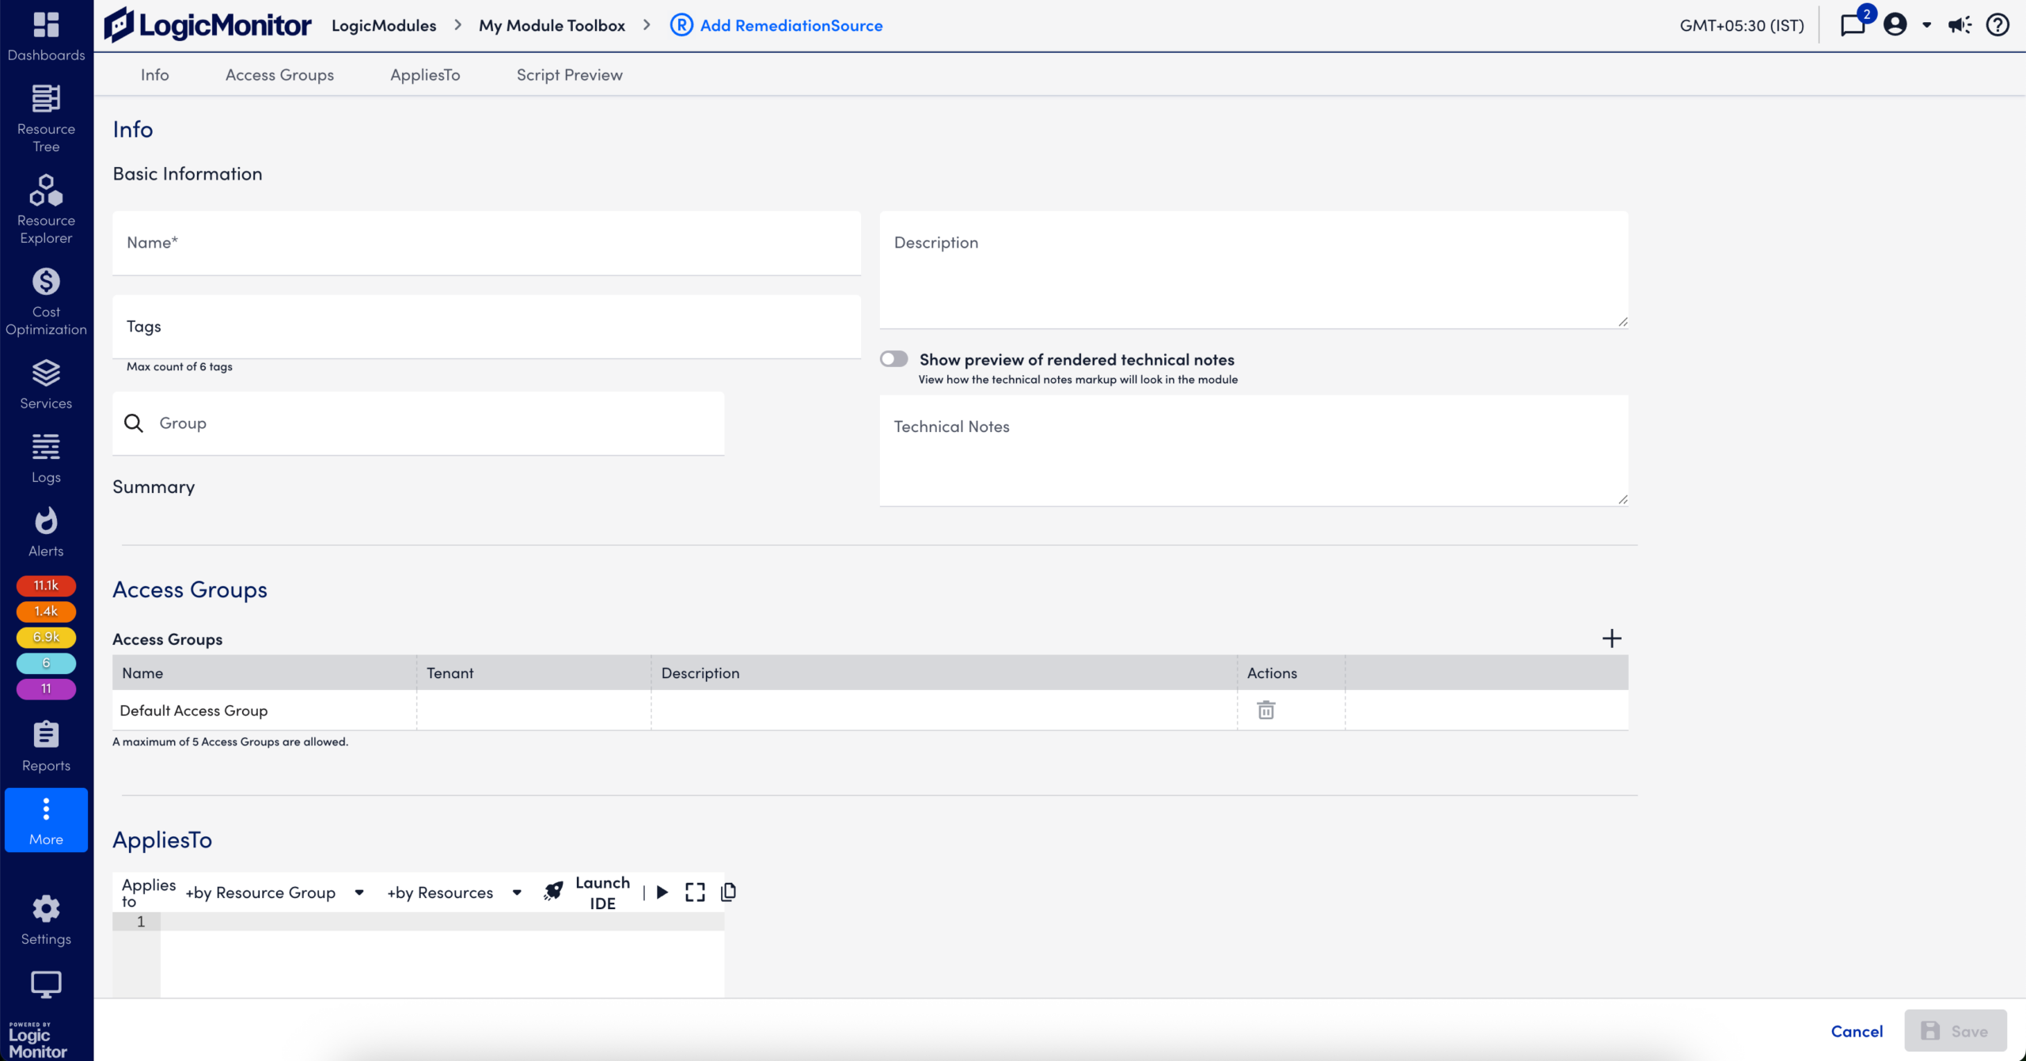Click the Tags input field
The image size is (2026, 1061).
pos(487,327)
